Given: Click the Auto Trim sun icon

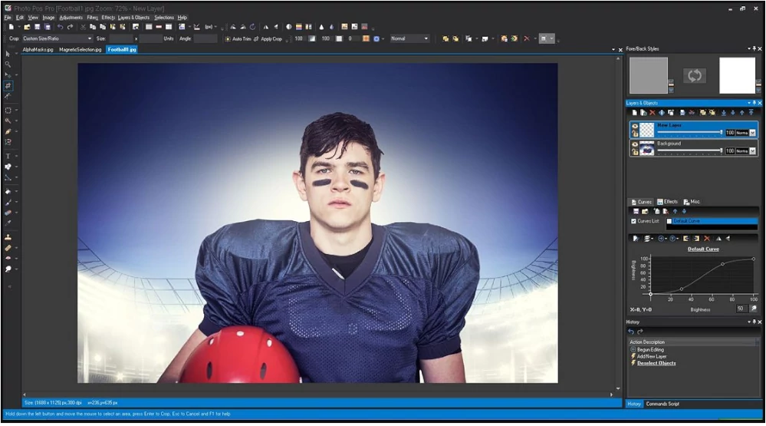Looking at the screenshot, I should (x=228, y=38).
